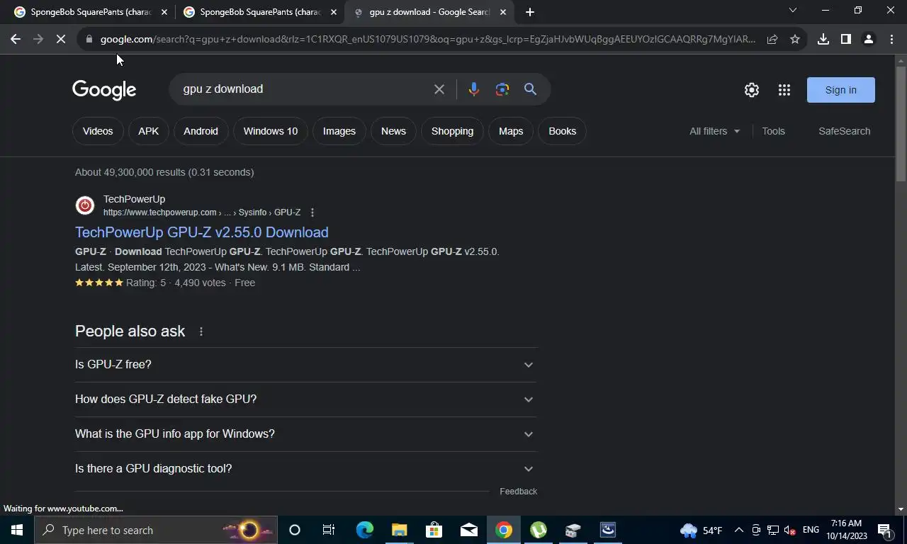Open the Chrome downloads icon

(823, 40)
